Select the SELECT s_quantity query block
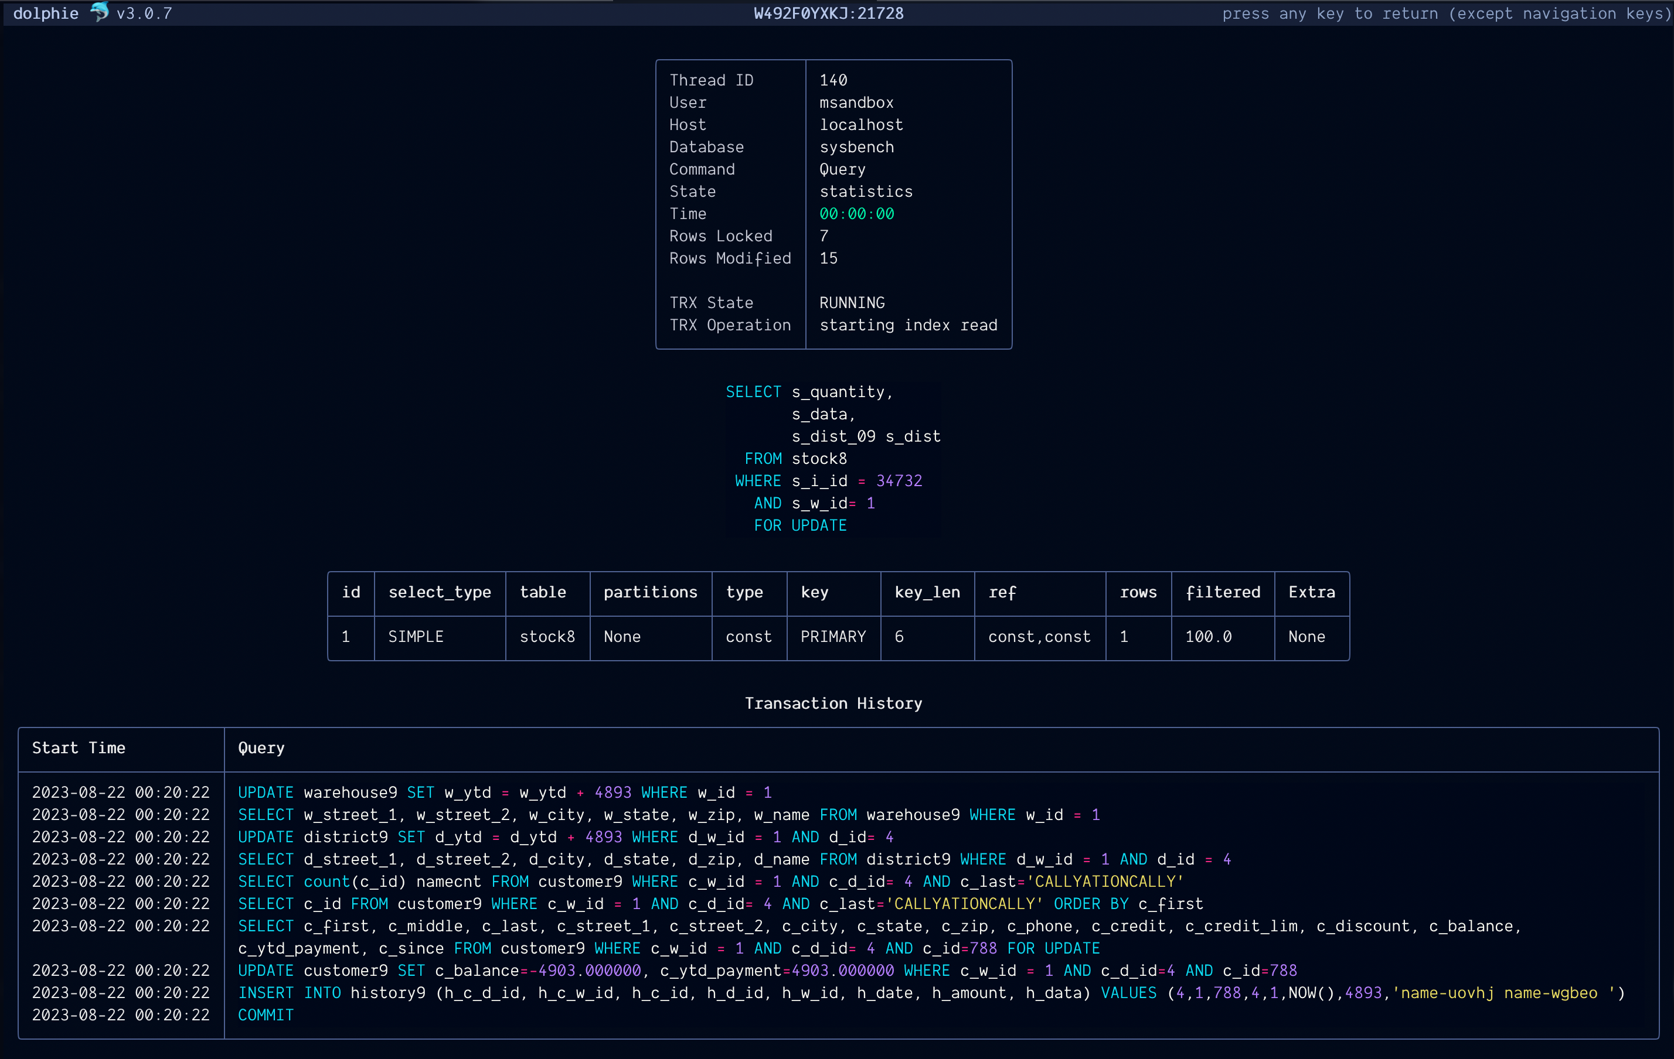Image resolution: width=1674 pixels, height=1059 pixels. click(x=831, y=459)
